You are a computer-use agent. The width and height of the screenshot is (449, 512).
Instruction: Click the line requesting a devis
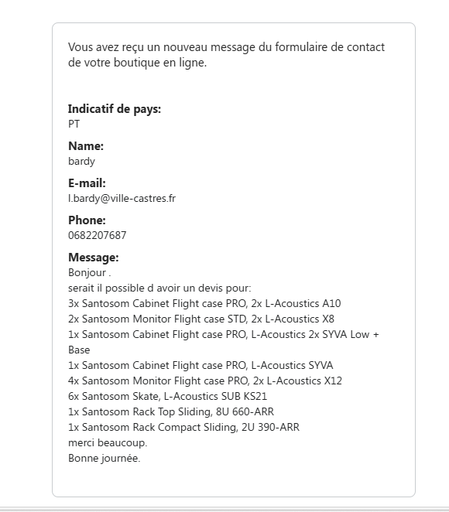[x=159, y=288]
